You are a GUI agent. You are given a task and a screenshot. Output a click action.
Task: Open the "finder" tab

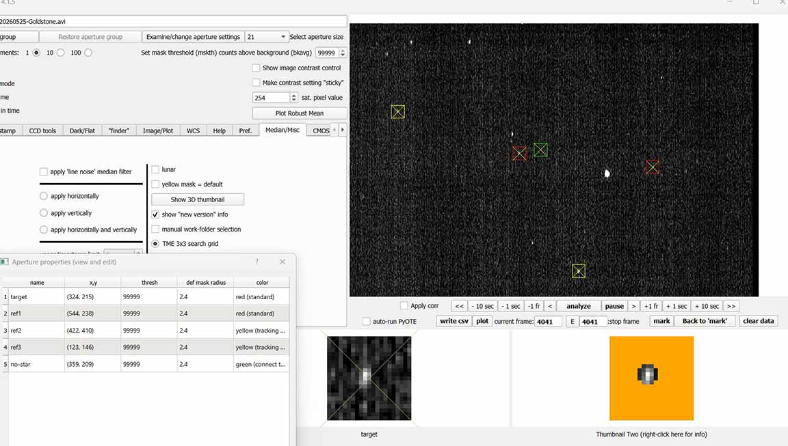point(119,130)
